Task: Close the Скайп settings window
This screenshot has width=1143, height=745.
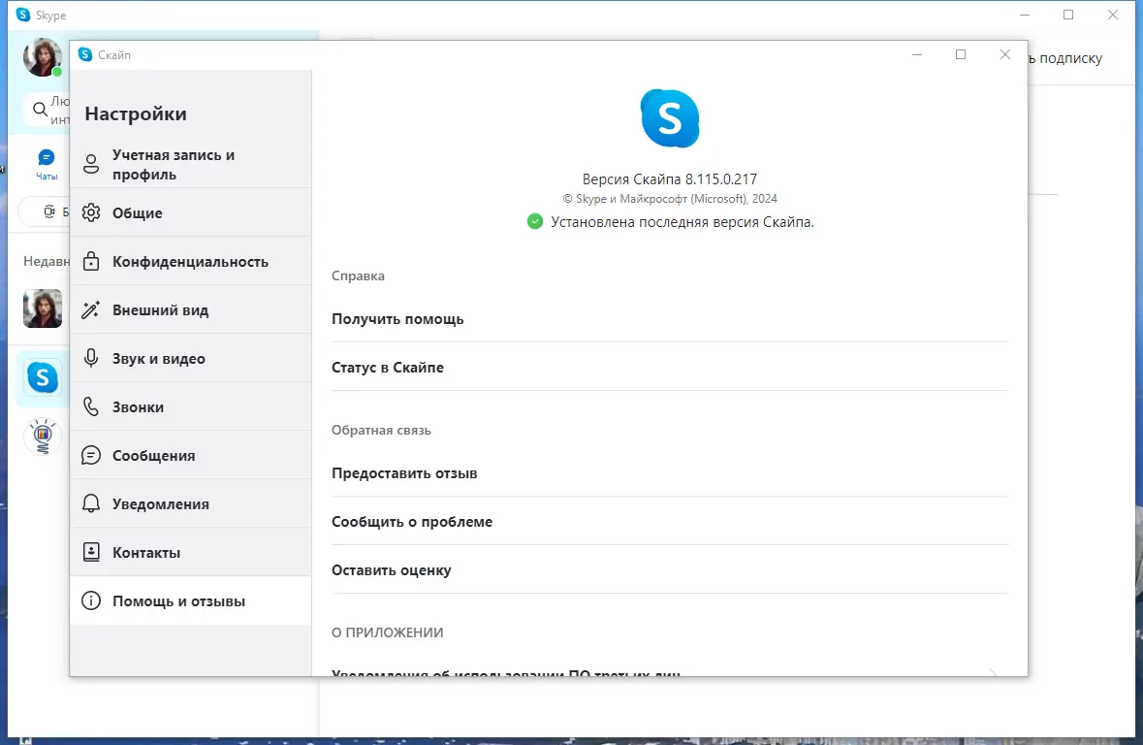Action: pyautogui.click(x=1005, y=54)
